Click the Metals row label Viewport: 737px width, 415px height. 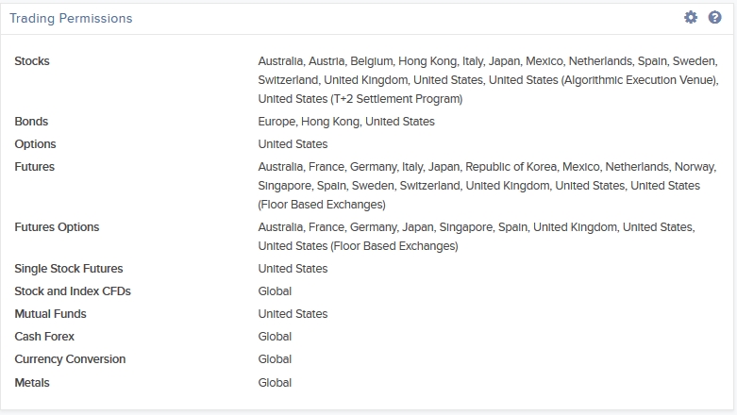click(32, 383)
